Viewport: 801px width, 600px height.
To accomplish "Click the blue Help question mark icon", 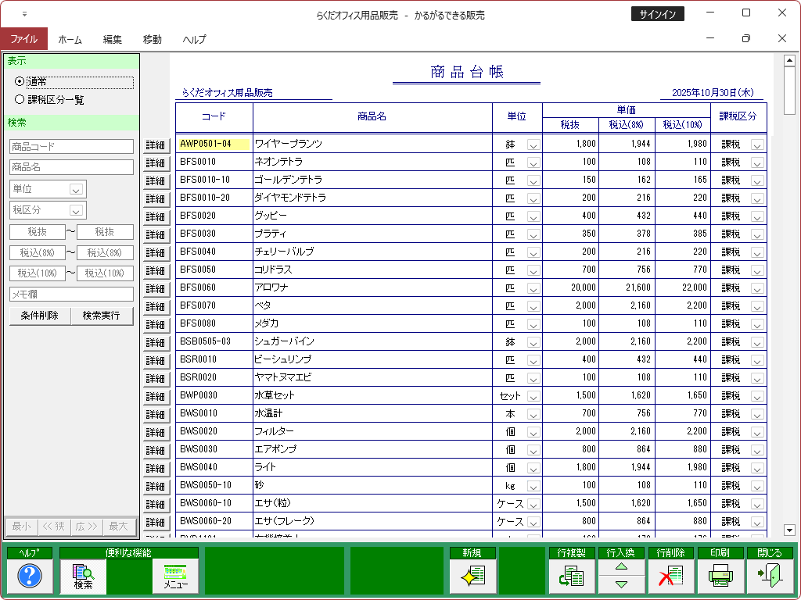I will coord(29,577).
